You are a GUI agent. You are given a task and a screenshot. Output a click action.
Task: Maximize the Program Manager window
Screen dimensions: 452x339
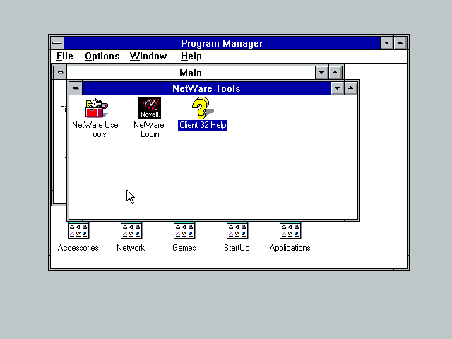tap(400, 43)
